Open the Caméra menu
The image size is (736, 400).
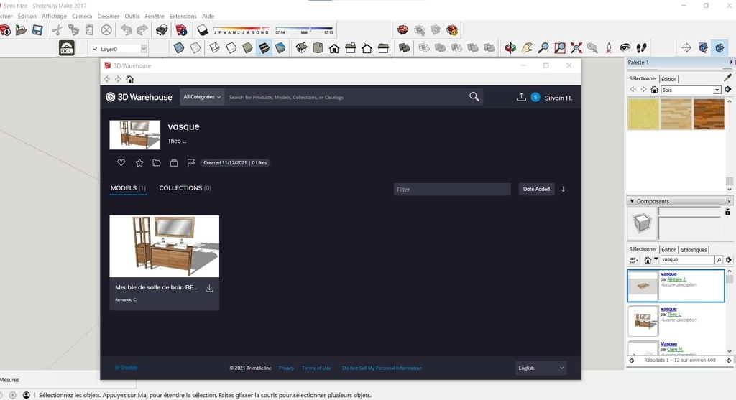click(x=82, y=16)
